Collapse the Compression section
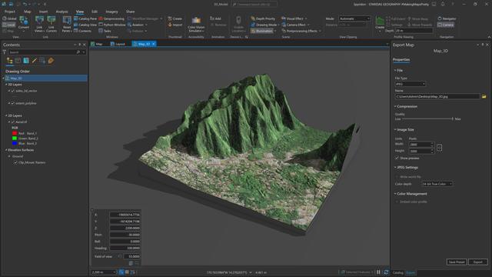 (x=395, y=106)
